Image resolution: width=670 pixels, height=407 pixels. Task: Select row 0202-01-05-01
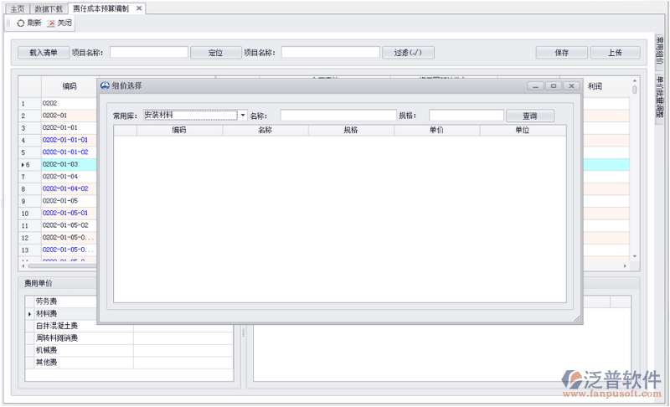(70, 213)
